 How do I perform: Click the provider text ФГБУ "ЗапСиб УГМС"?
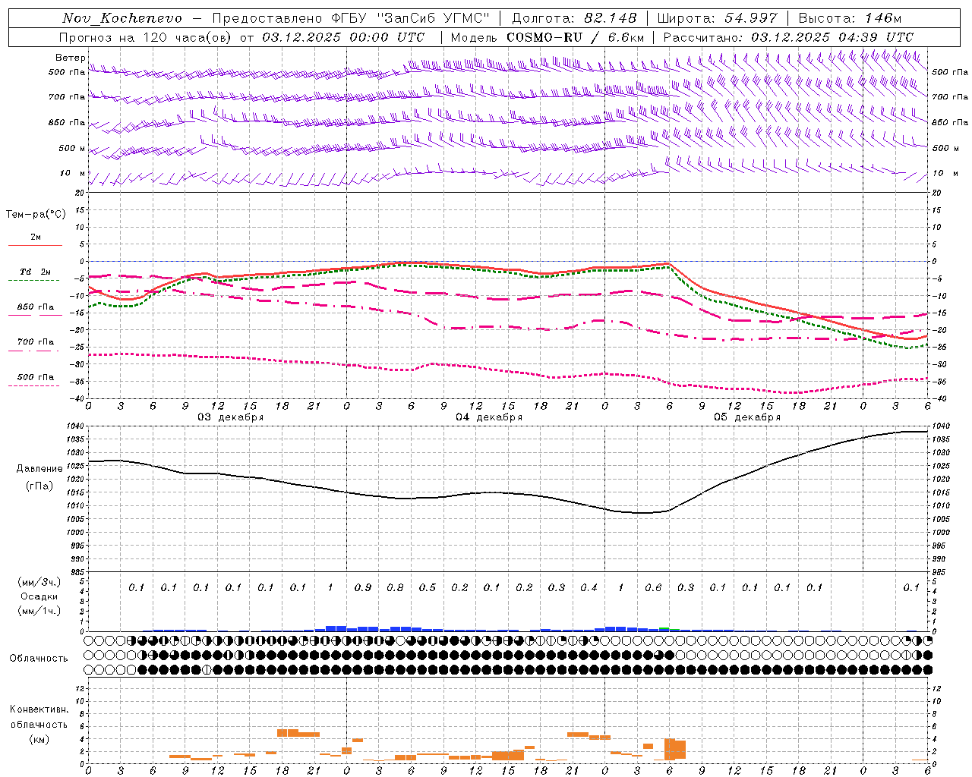pos(410,18)
